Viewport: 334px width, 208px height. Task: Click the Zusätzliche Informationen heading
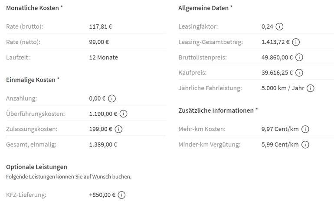[218, 110]
